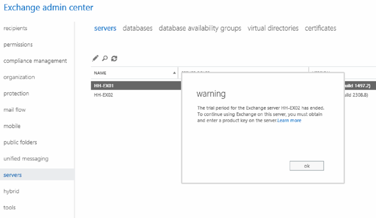Image resolution: width=376 pixels, height=218 pixels.
Task: Go to virtual directories tab
Action: pos(273,28)
